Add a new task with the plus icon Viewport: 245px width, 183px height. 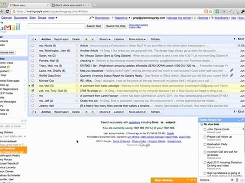(232, 180)
